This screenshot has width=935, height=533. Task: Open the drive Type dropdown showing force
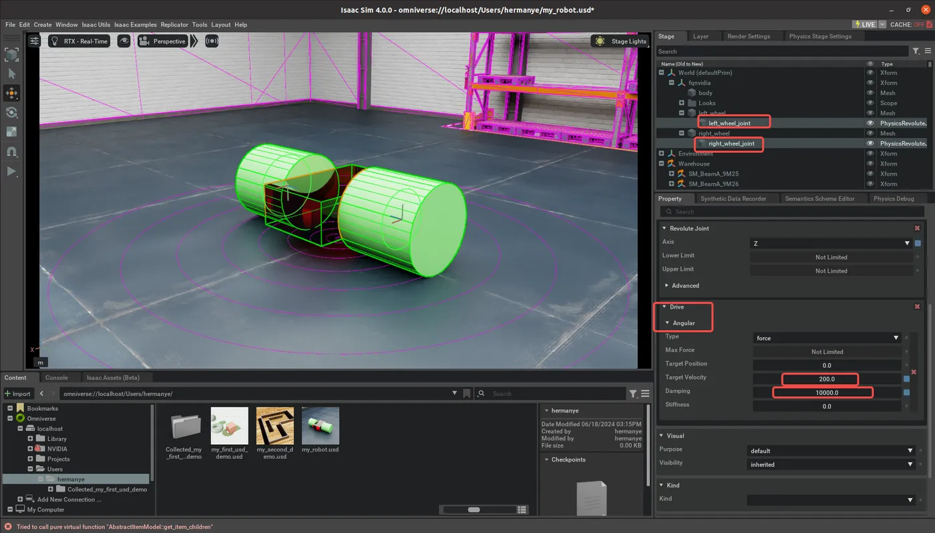[827, 338]
